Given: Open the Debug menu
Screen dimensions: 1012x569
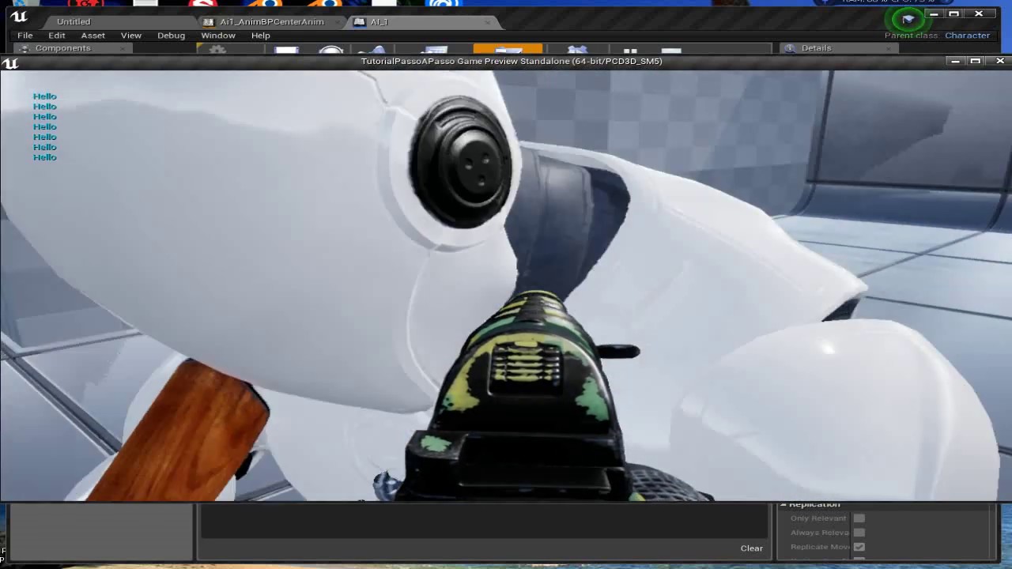Looking at the screenshot, I should click(x=171, y=36).
